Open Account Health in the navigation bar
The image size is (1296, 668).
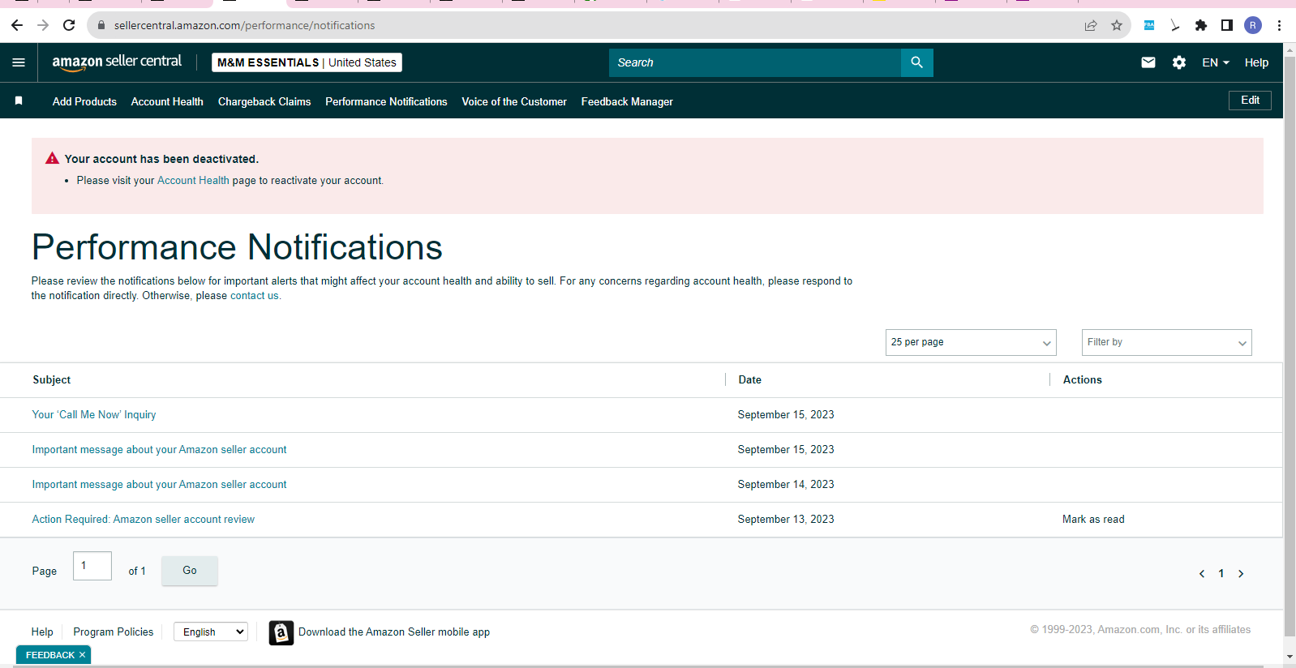click(x=167, y=101)
